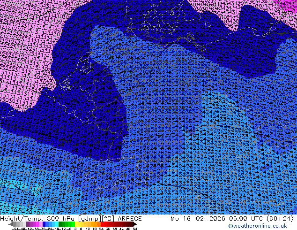Click the pale pink legend swatch above -30
Image resolution: width=297 pixels, height=230 pixels.
(x=41, y=224)
